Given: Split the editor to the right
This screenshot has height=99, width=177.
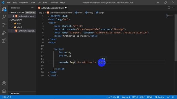Looking at the screenshot, I should tap(169, 8).
